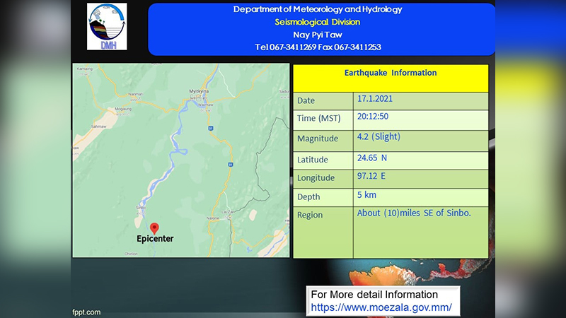Click the Seismological Division heading
Image resolution: width=566 pixels, height=318 pixels.
click(317, 22)
